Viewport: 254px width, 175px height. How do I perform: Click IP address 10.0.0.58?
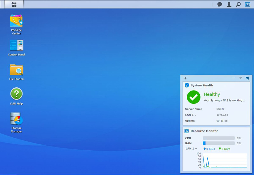[222, 115]
